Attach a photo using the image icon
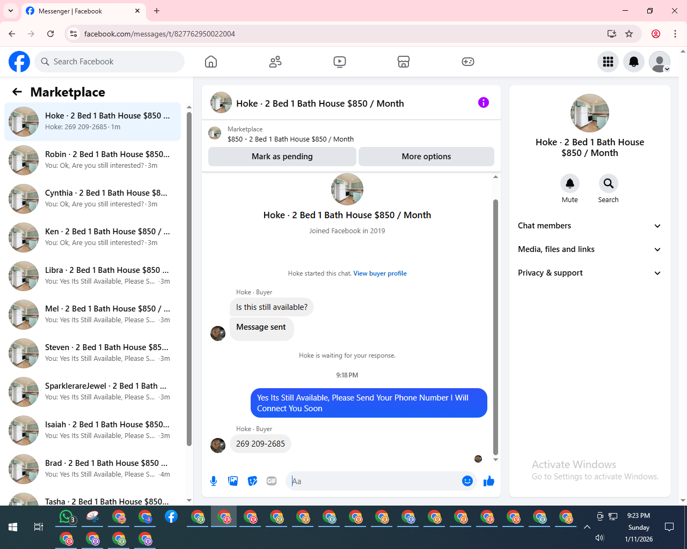The image size is (687, 549). [x=233, y=481]
